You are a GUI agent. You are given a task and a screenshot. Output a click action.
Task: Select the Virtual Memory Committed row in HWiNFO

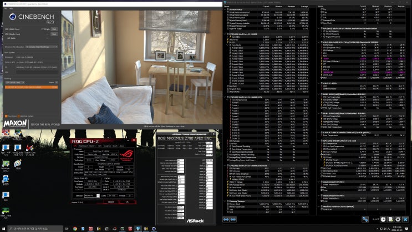click(x=268, y=12)
